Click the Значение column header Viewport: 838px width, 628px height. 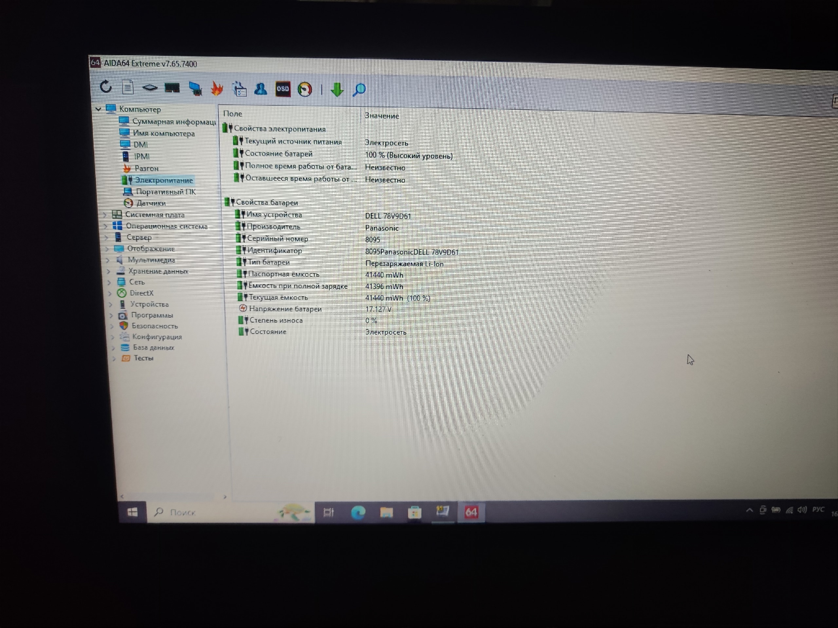tap(382, 116)
